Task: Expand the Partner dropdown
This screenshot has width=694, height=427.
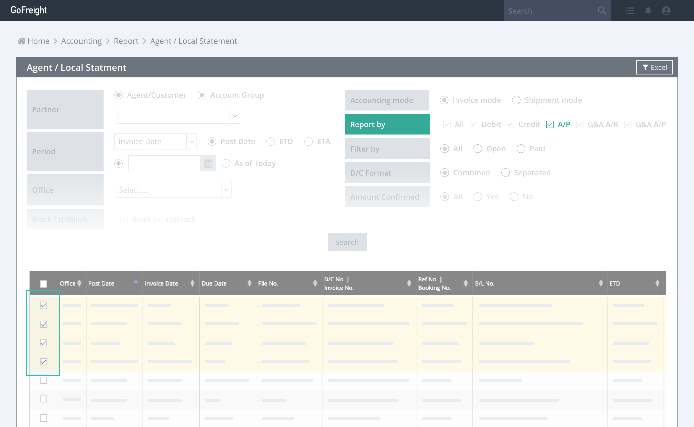Action: tap(235, 116)
